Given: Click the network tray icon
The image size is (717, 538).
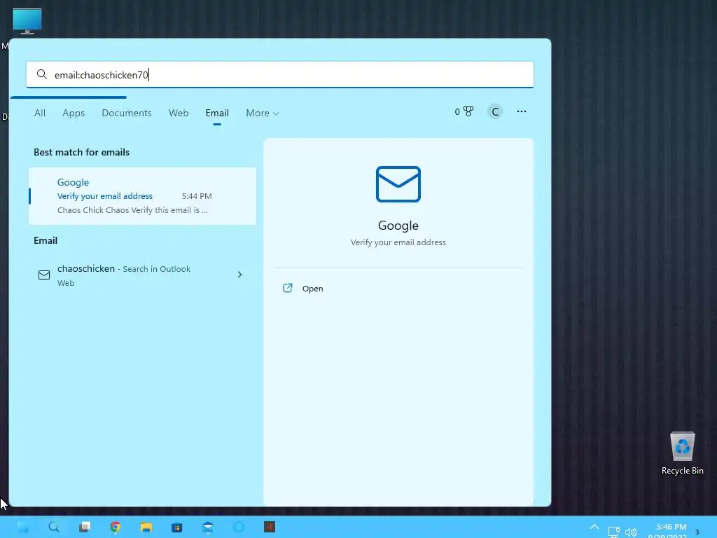Looking at the screenshot, I should pos(613,532).
